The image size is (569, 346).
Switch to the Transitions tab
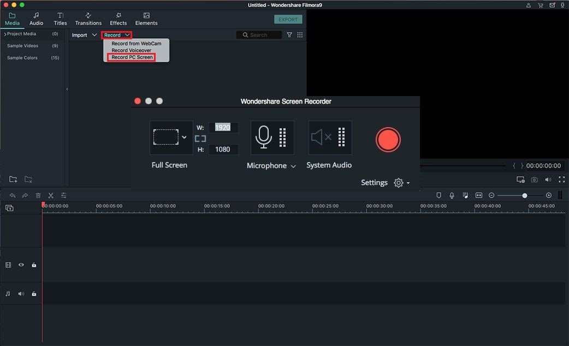[x=88, y=19]
